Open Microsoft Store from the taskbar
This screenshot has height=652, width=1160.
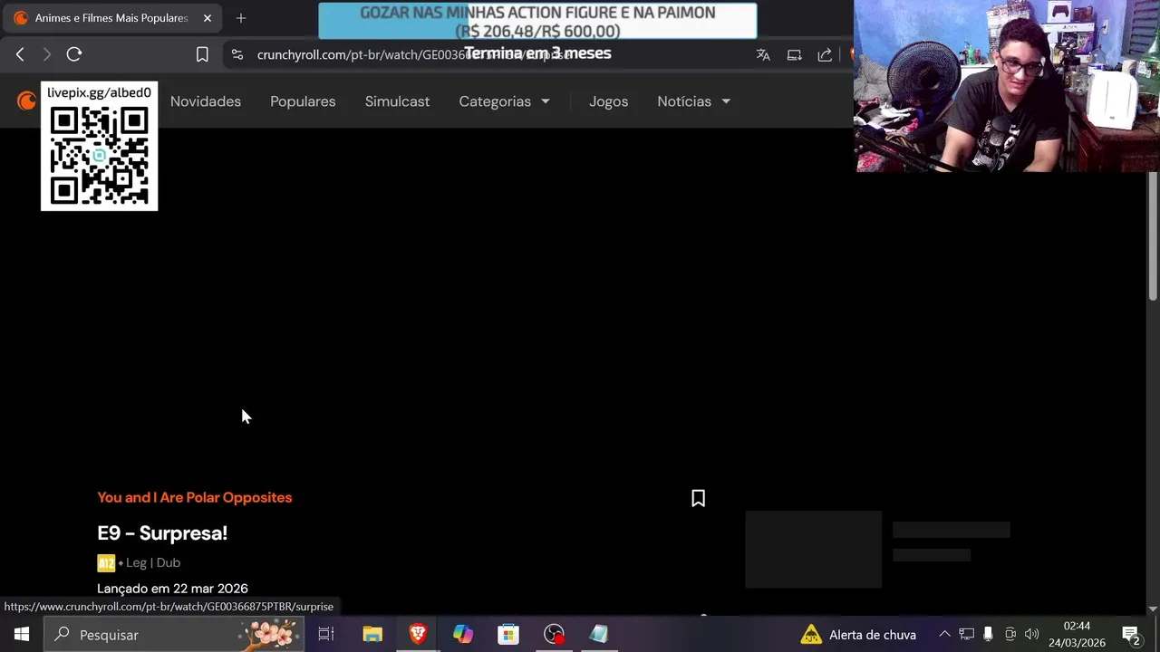pyautogui.click(x=508, y=635)
